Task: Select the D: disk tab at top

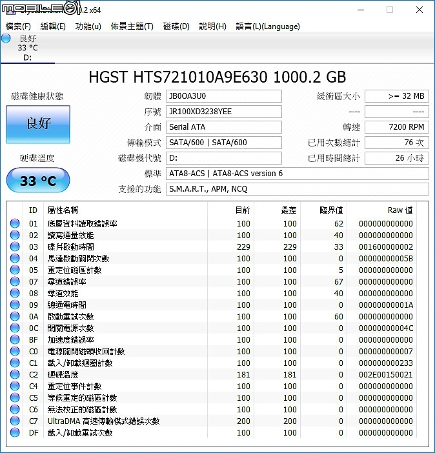Action: (28, 48)
